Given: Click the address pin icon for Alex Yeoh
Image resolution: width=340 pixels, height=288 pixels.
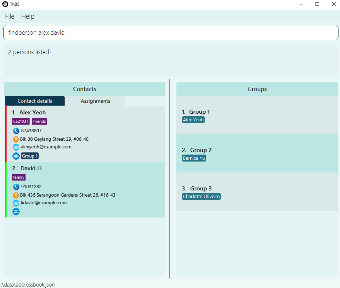Looking at the screenshot, I should [16, 139].
